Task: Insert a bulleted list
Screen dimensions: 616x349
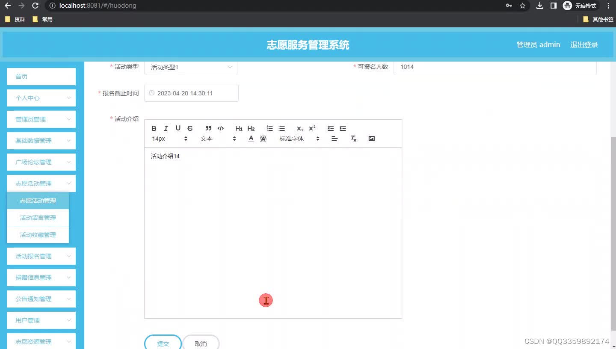Action: pos(281,128)
